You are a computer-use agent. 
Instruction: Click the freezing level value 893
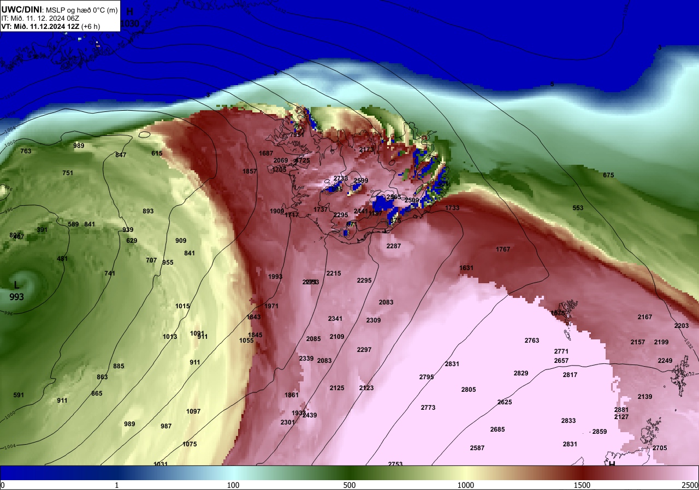(x=148, y=211)
